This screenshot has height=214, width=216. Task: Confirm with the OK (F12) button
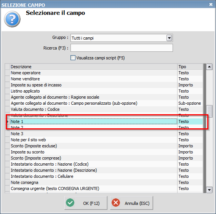tap(86, 203)
